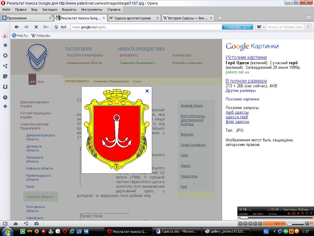The height and width of the screenshot is (236, 314).
Task: Open the Справка menu
Action: (113, 10)
